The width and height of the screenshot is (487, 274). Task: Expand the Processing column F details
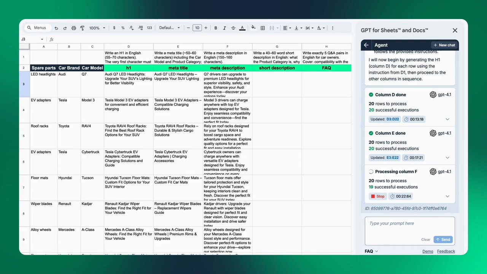coord(447,196)
